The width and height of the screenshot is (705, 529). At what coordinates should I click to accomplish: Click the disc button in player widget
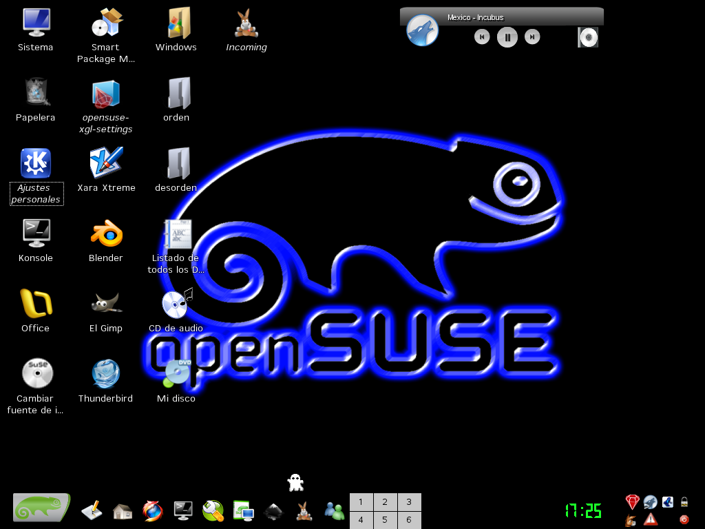(588, 37)
